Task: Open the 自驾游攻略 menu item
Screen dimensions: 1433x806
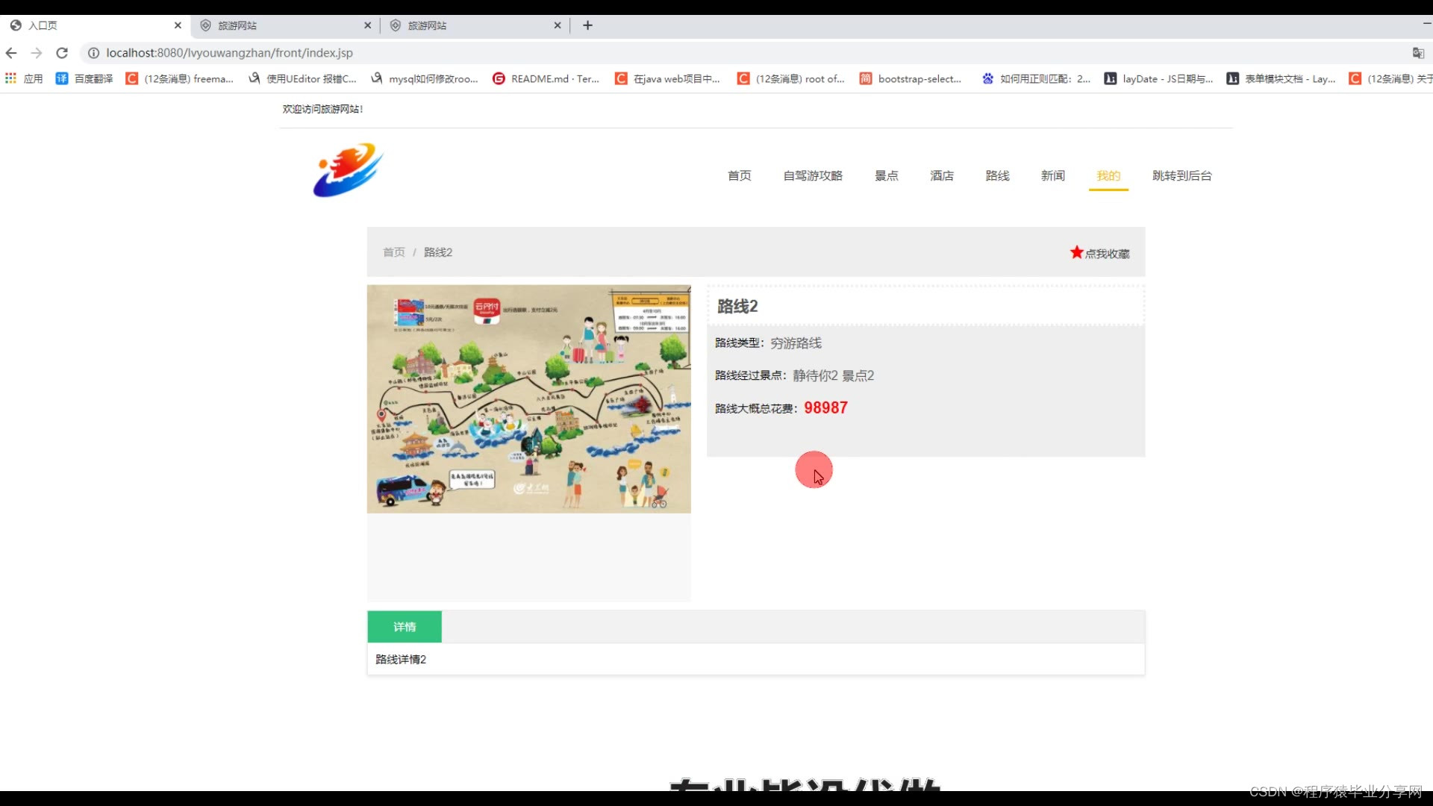Action: pyautogui.click(x=812, y=175)
